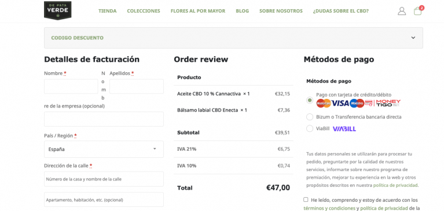Select Bizum o Transferencia bancaria radio
Image resolution: width=444 pixels, height=211 pixels.
click(310, 117)
